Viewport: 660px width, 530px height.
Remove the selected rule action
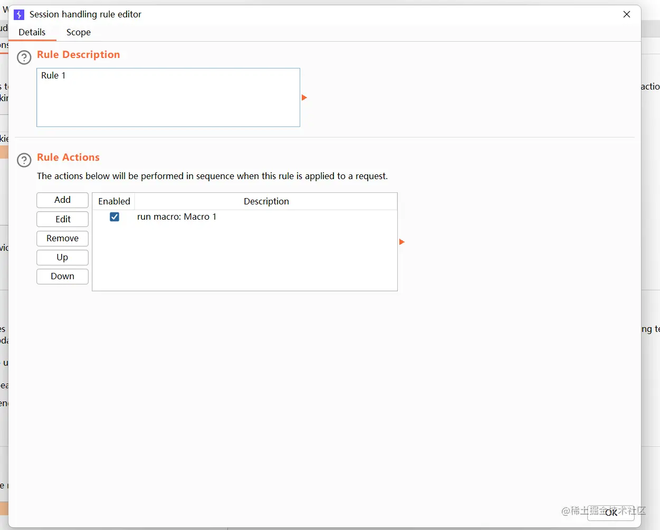62,238
